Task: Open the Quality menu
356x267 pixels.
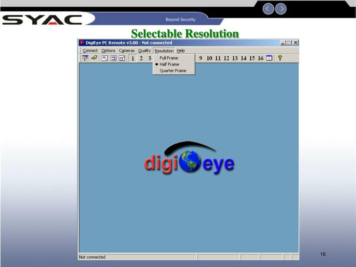Action: (x=144, y=51)
